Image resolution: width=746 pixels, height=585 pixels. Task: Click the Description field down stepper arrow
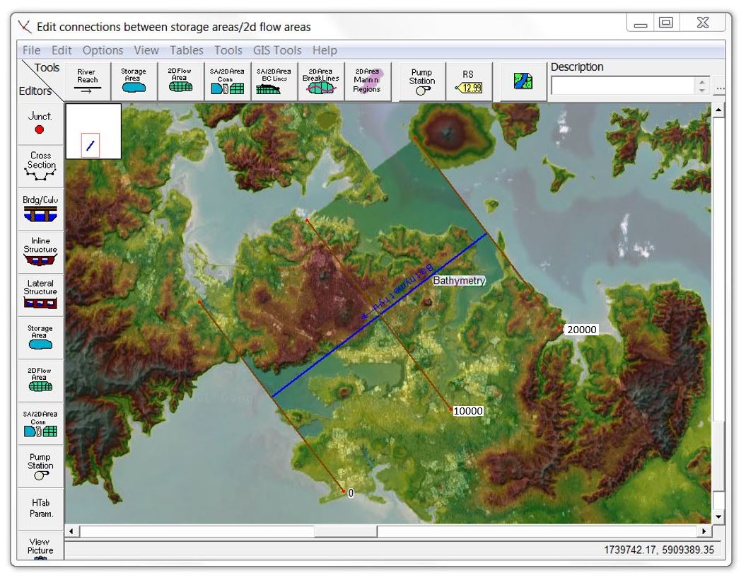[x=702, y=90]
